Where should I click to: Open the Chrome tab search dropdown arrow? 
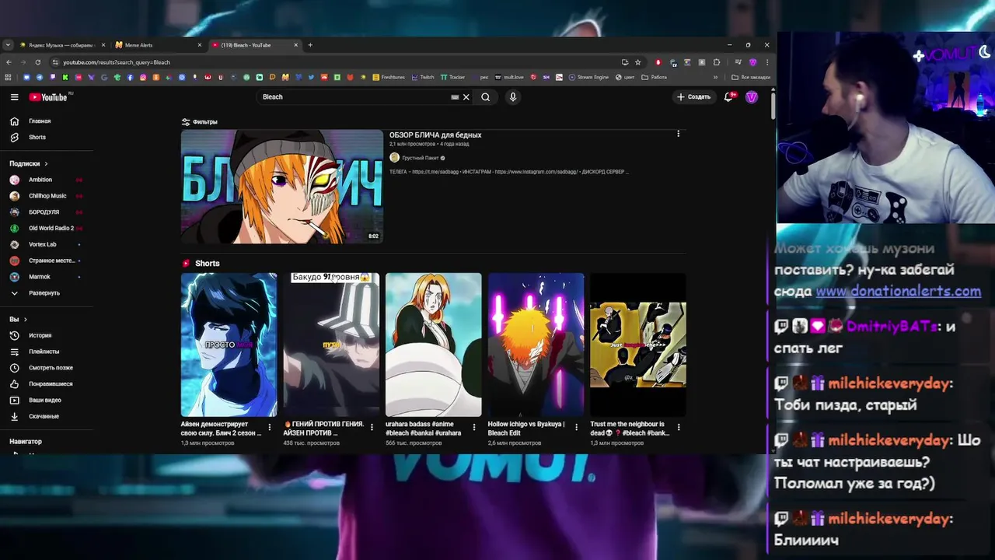click(8, 45)
